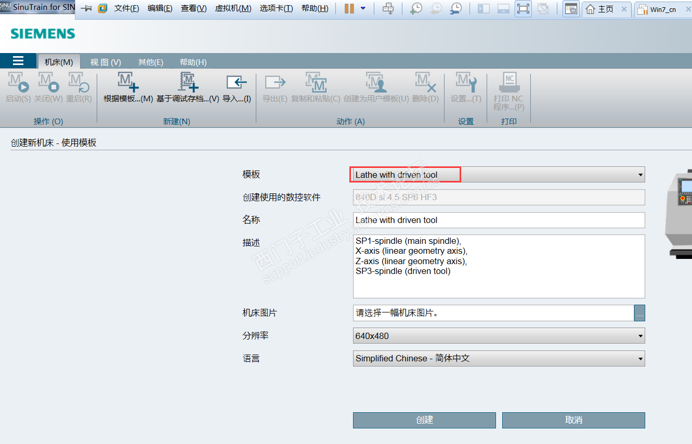Image resolution: width=692 pixels, height=444 pixels.
Task: Open the power options dropdown arrow
Action: point(363,9)
